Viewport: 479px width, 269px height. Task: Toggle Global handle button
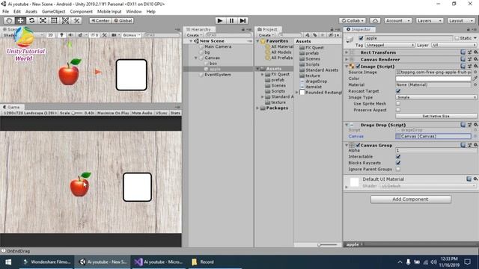123,20
